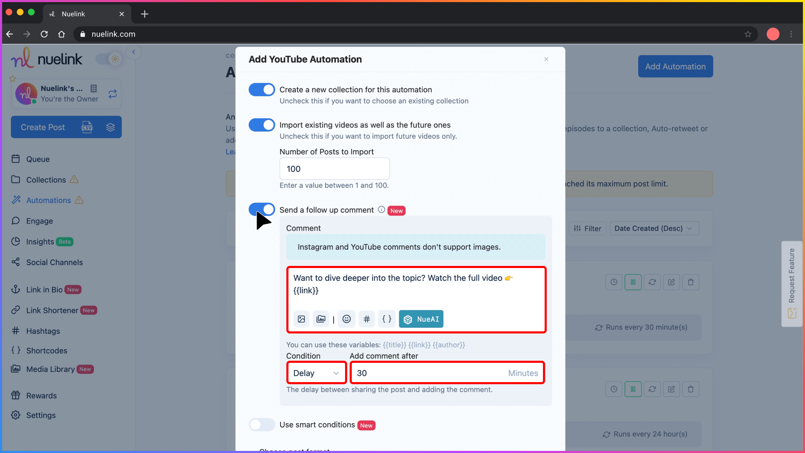805x453 pixels.
Task: Click the Add Automation button
Action: (x=675, y=66)
